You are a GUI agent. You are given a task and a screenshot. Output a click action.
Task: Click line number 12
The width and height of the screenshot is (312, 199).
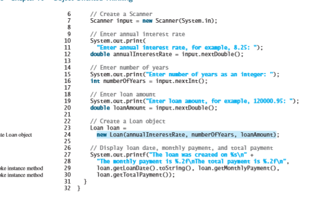[67, 54]
